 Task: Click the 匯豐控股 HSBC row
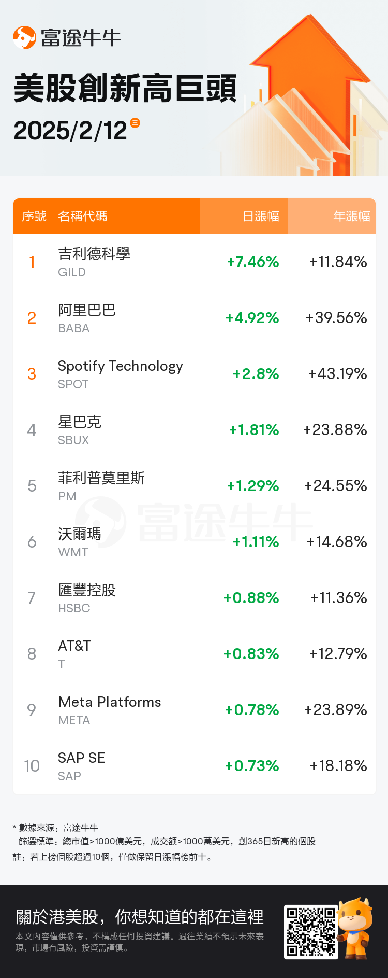click(195, 598)
